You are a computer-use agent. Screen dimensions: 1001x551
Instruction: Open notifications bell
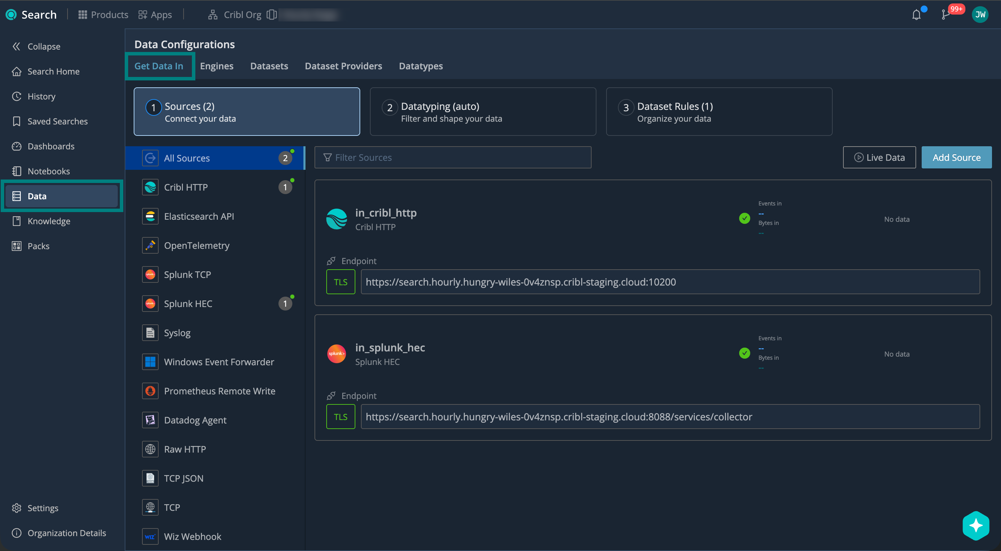click(916, 15)
